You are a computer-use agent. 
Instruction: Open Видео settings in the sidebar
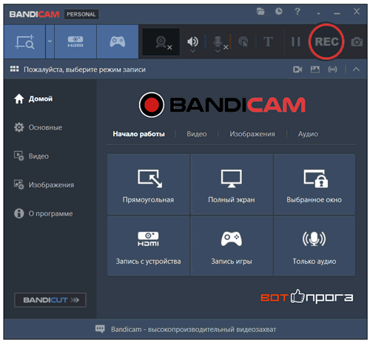[31, 156]
